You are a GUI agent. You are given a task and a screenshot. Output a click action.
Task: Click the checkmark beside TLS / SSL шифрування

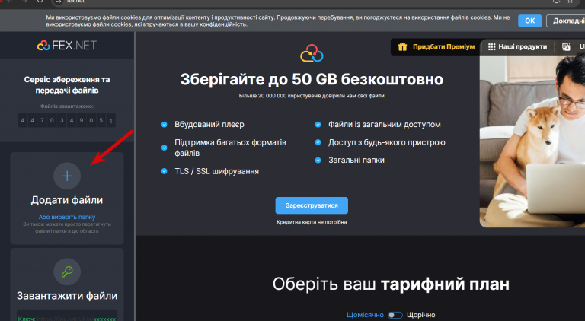[165, 171]
